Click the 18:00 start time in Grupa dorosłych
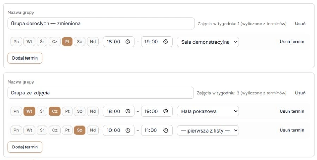The width and height of the screenshot is (317, 160). (119, 42)
